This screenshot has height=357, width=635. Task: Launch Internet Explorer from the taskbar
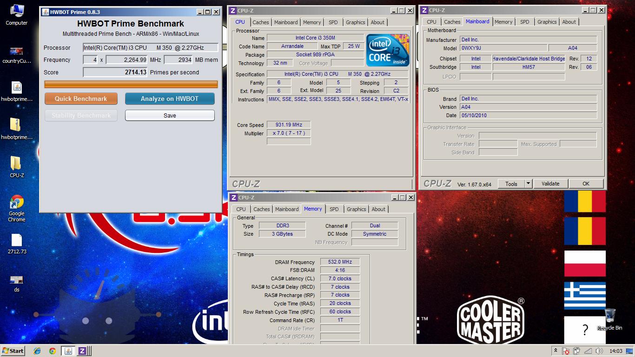pos(37,351)
